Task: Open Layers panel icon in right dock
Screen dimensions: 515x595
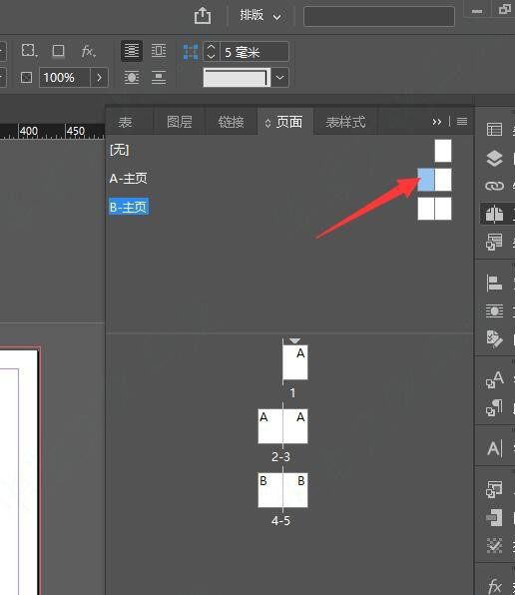Action: (x=494, y=158)
